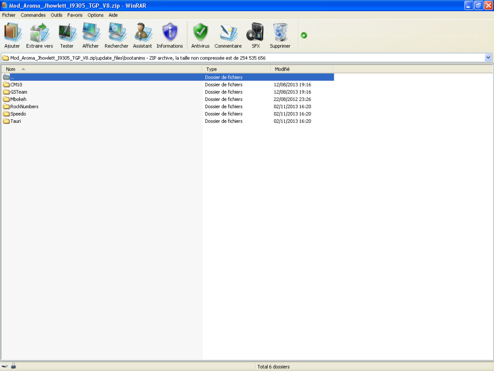
Task: Sort files by the Type column
Action: click(236, 69)
